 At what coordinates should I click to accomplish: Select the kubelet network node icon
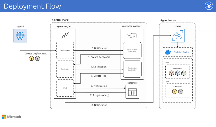(178, 35)
